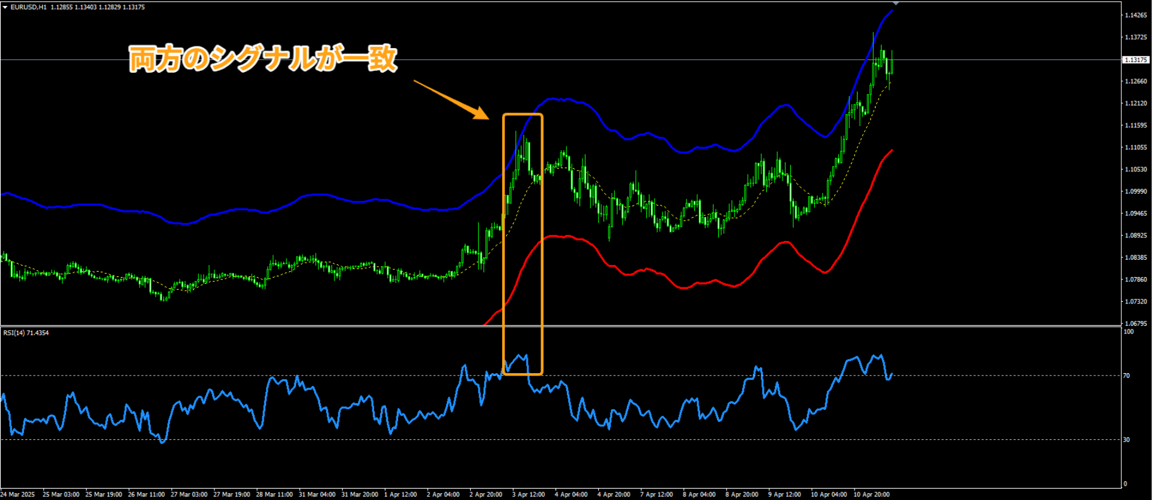Viewport: 1153px width, 500px height.
Task: Click the current price label 1.13175
Action: click(x=1136, y=60)
